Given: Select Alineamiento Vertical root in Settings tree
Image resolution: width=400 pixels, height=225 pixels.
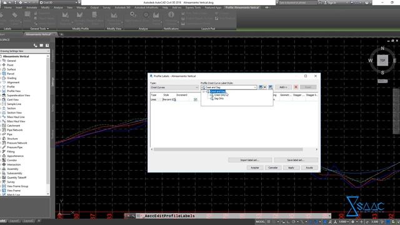Looking at the screenshot, I should point(16,56).
